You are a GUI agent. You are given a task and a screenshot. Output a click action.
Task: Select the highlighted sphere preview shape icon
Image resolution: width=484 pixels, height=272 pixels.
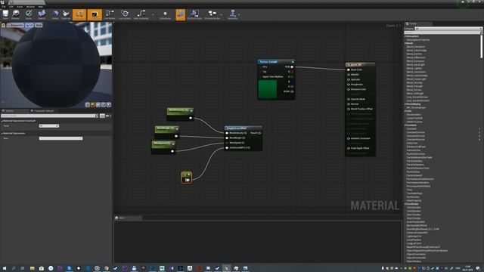pos(92,105)
